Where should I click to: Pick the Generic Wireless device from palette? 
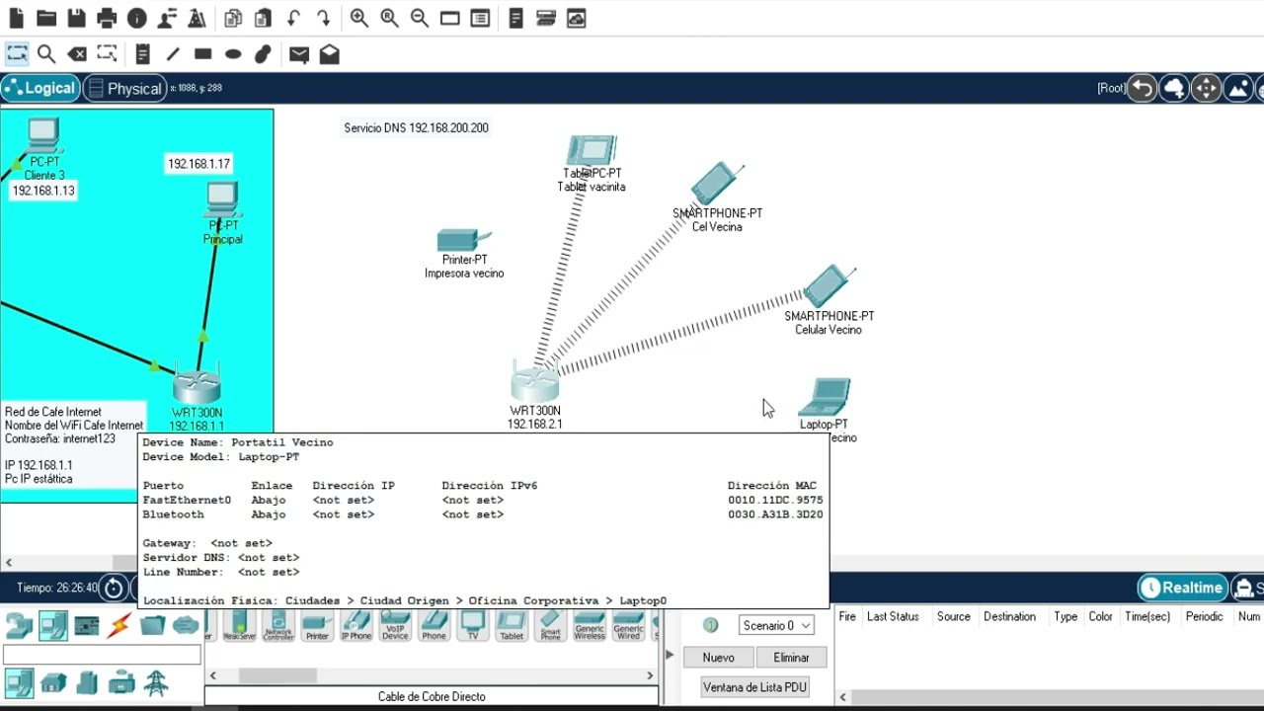tap(590, 626)
